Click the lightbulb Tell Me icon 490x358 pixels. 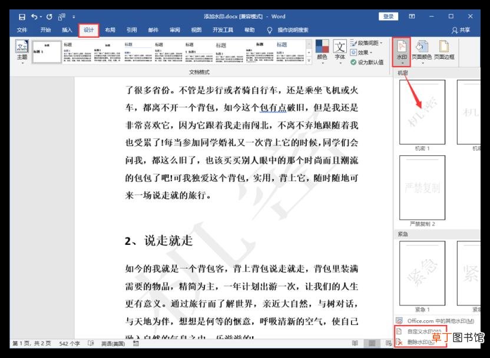pyautogui.click(x=269, y=30)
